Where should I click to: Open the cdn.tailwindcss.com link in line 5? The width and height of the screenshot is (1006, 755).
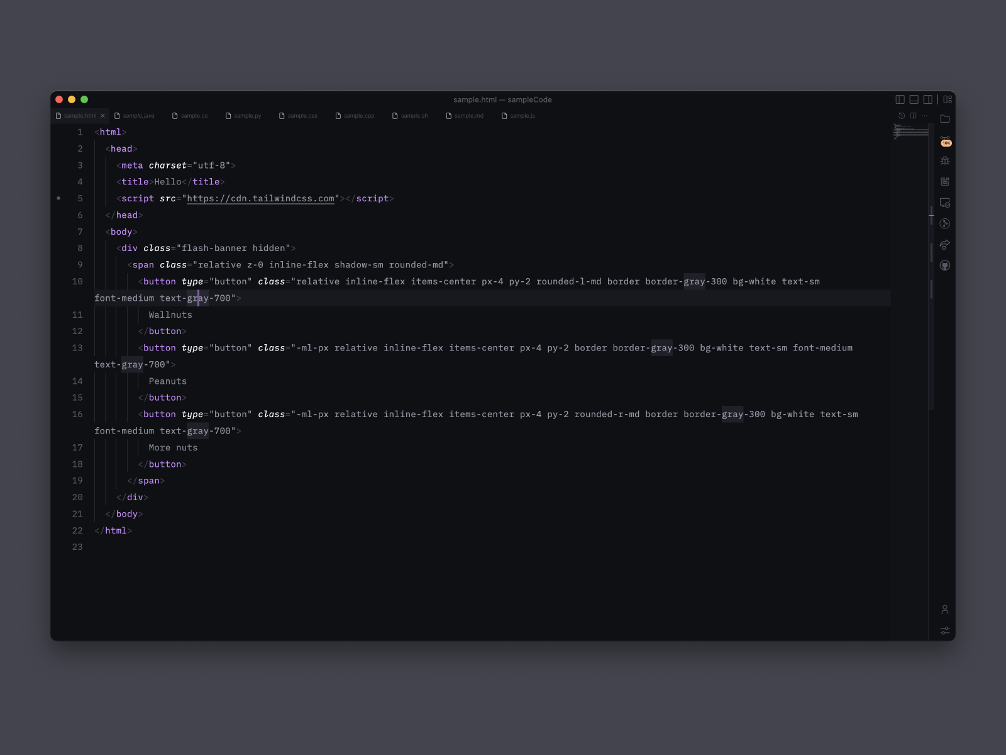click(x=260, y=199)
